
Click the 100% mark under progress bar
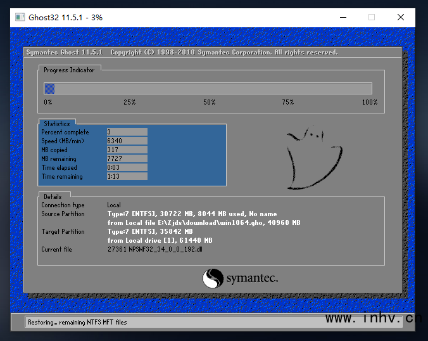pyautogui.click(x=370, y=102)
